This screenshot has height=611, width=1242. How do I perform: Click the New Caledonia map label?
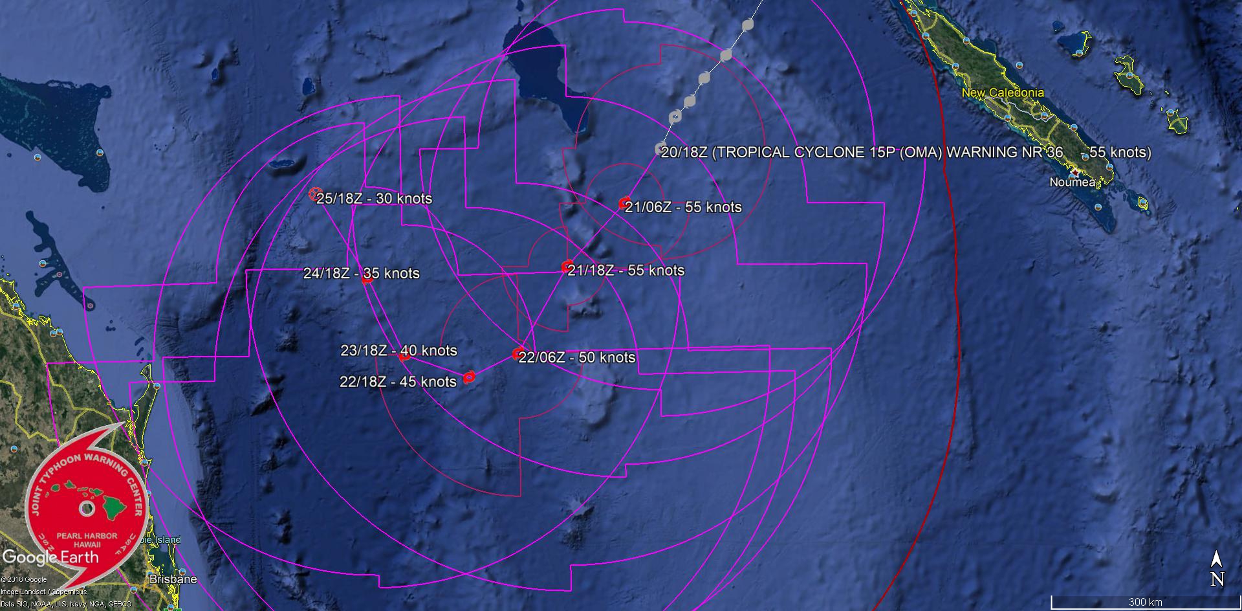point(1003,93)
